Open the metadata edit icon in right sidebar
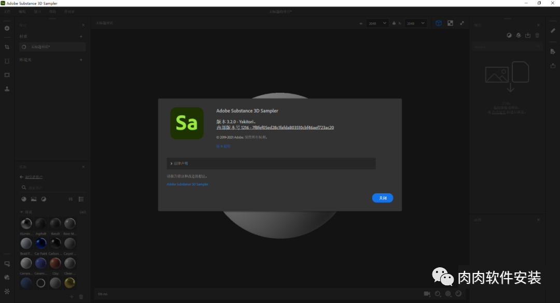The width and height of the screenshot is (560, 303). click(553, 52)
